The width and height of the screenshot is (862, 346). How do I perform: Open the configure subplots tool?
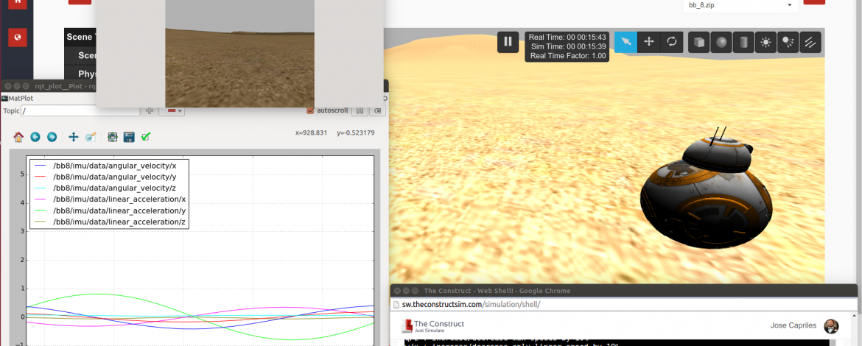[x=113, y=137]
